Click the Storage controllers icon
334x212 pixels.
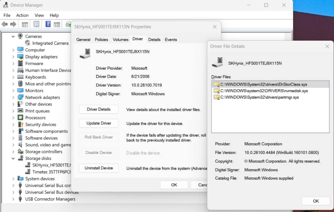tap(20, 151)
